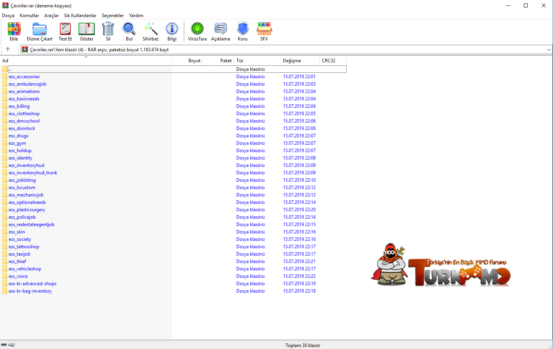This screenshot has width=553, height=349.
Task: Select the esx-kr-bag-inventory folder
Action: pos(30,291)
